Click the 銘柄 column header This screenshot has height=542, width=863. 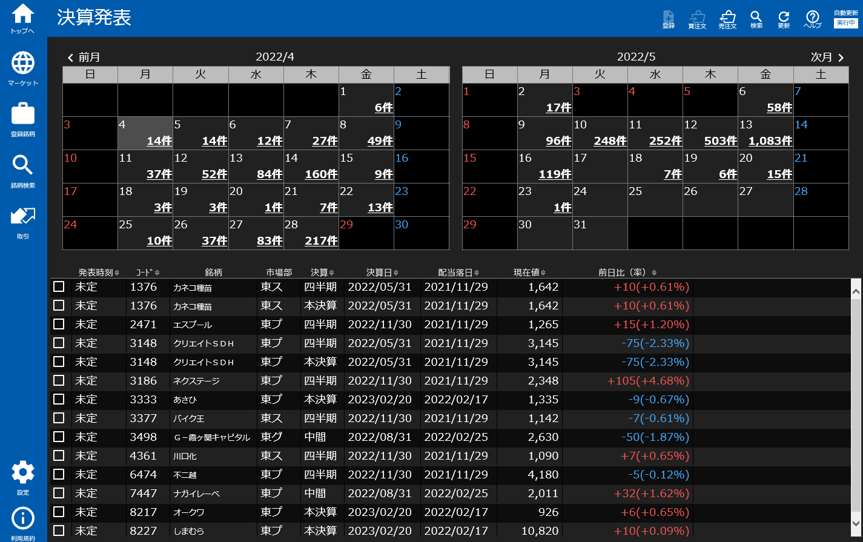pyautogui.click(x=214, y=273)
